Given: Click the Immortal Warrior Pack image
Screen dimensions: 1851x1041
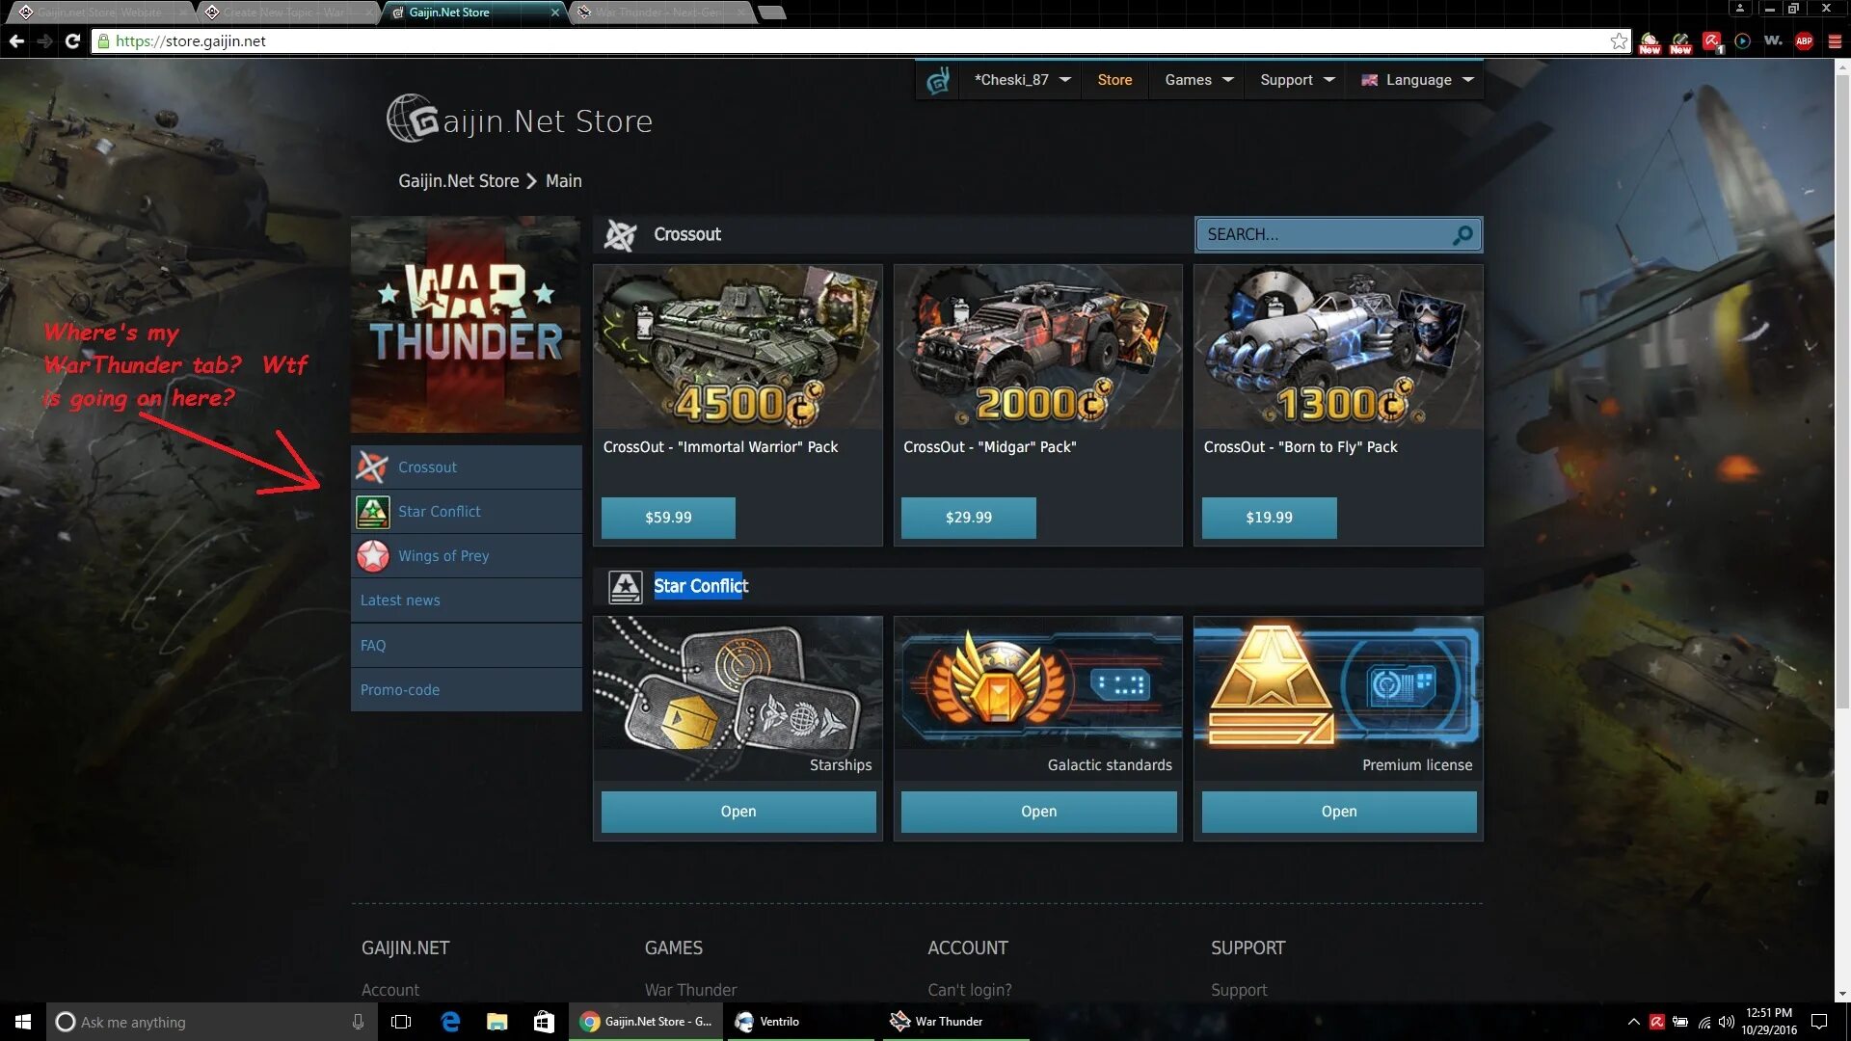Looking at the screenshot, I should [x=738, y=347].
